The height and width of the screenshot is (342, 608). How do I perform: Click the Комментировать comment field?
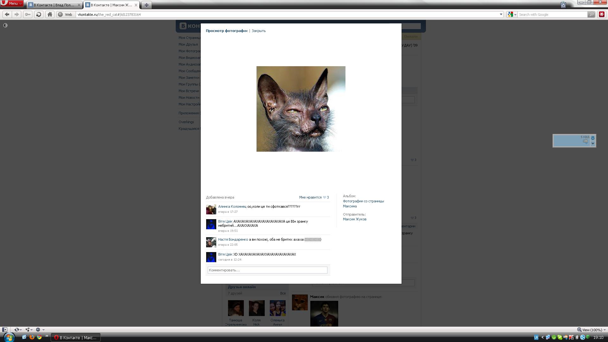click(267, 270)
